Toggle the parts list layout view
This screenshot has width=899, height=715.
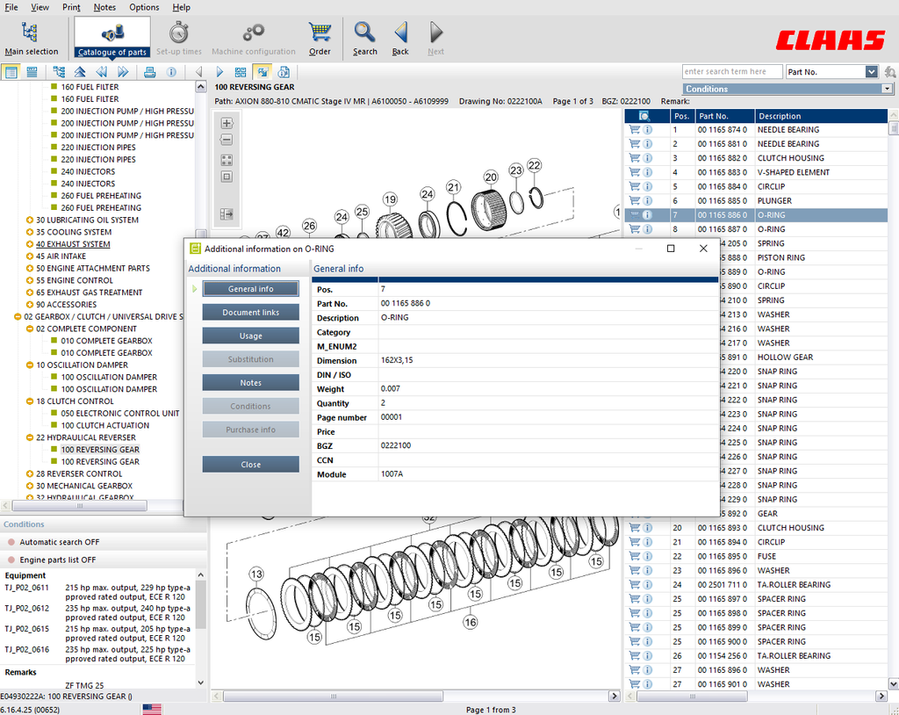pos(11,72)
